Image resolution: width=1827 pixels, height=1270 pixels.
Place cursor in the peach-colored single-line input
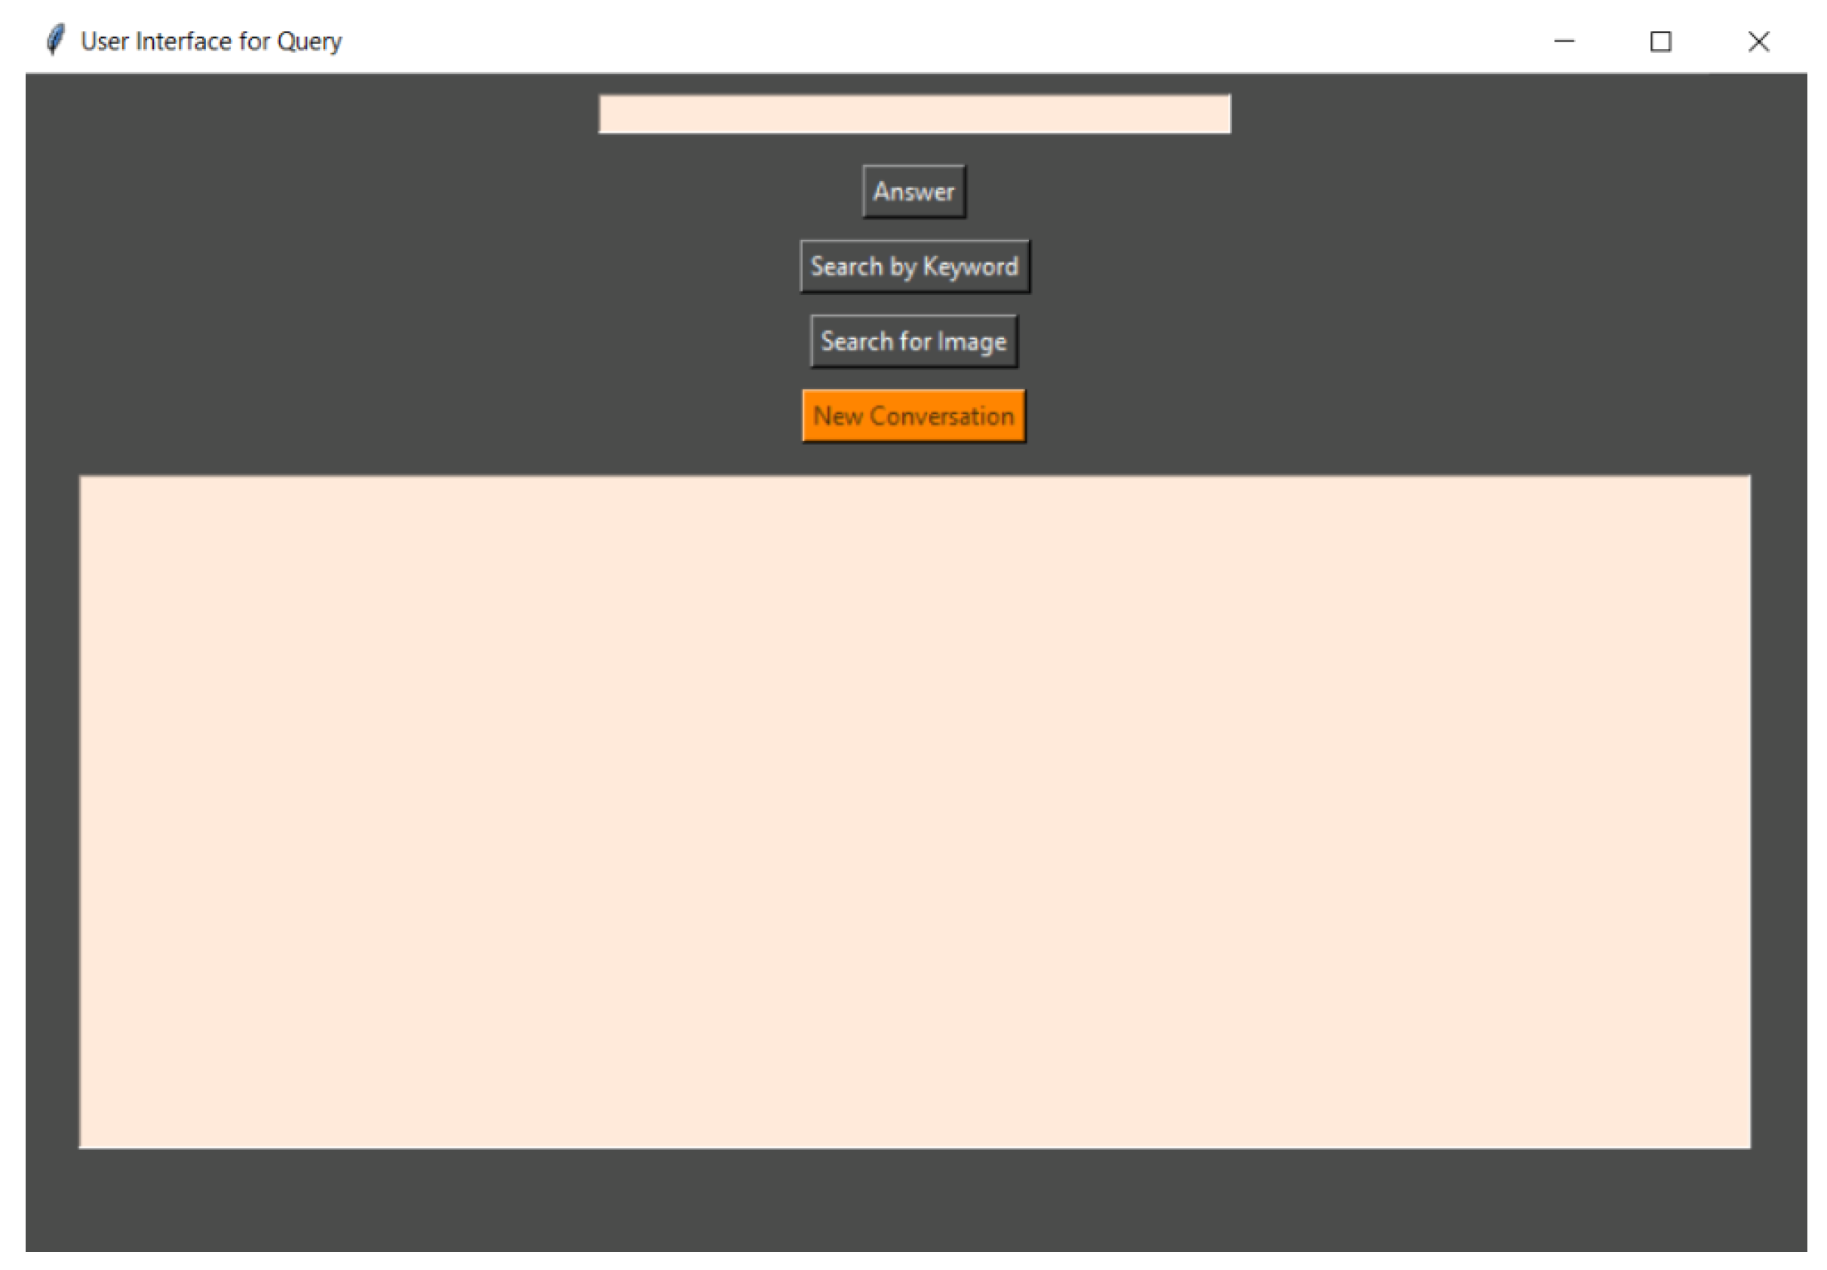pos(913,115)
